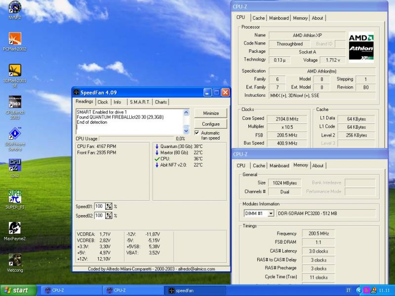Image resolution: width=395 pixels, height=296 pixels.
Task: Click the SpeedFan detection log text box
Action: pyautogui.click(x=130, y=121)
